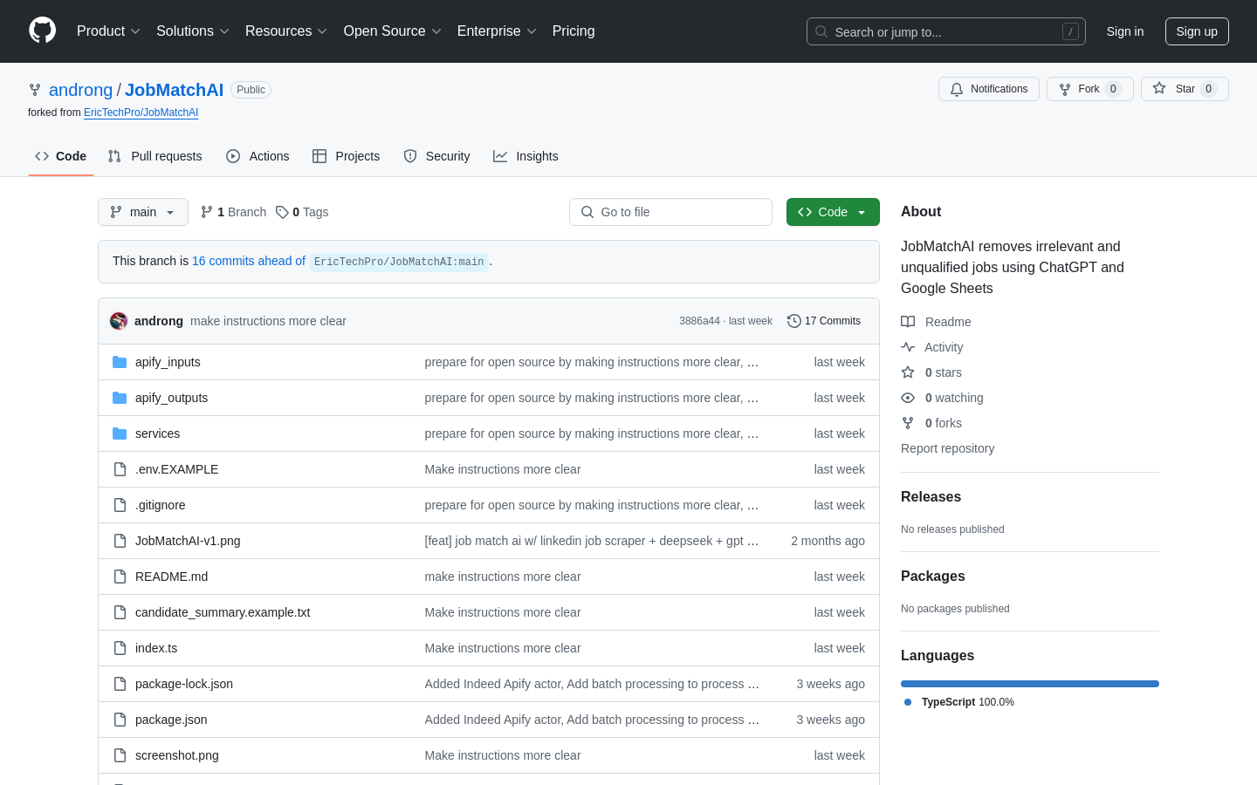
Task: Click the eye icon beside 0 watching
Action: click(908, 398)
